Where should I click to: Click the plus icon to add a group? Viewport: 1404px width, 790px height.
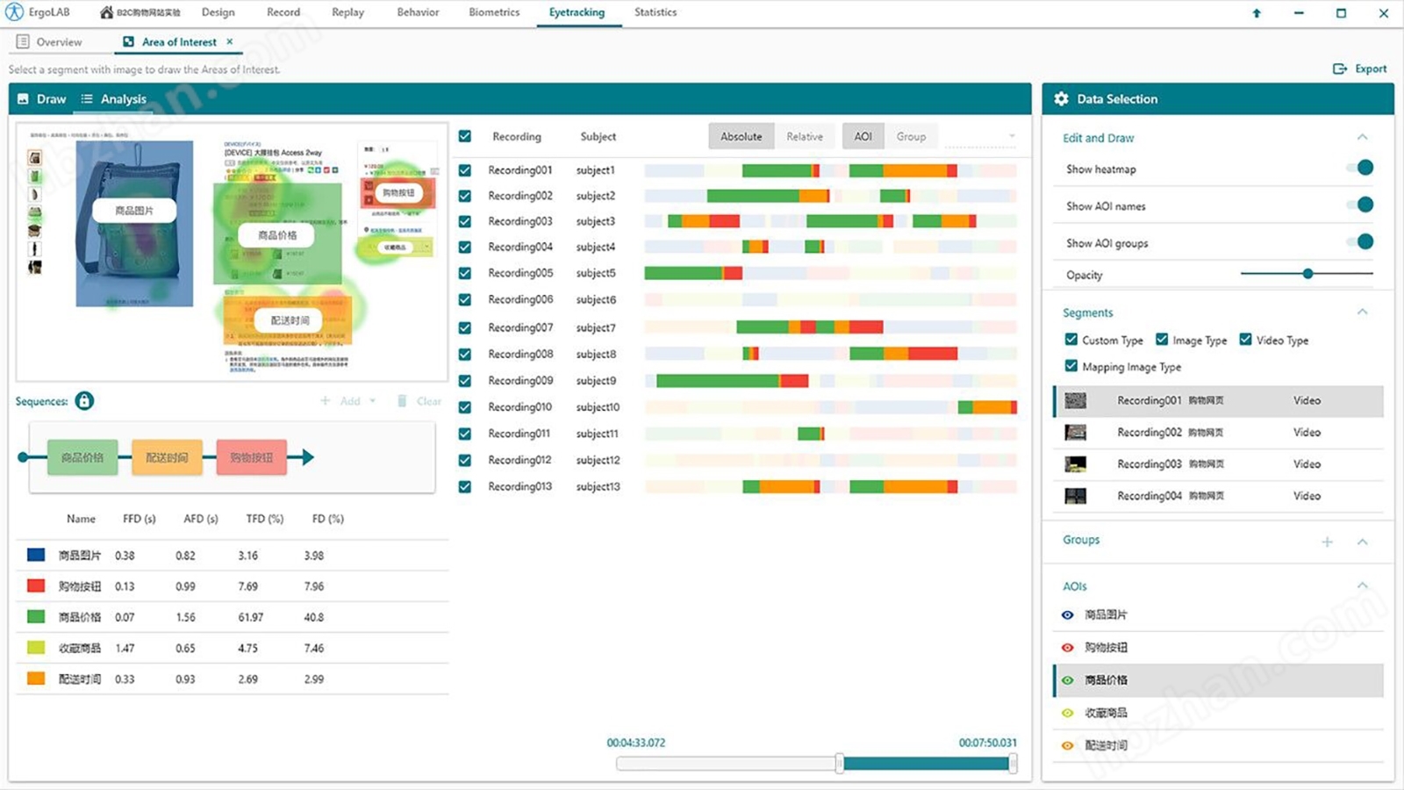tap(1327, 542)
